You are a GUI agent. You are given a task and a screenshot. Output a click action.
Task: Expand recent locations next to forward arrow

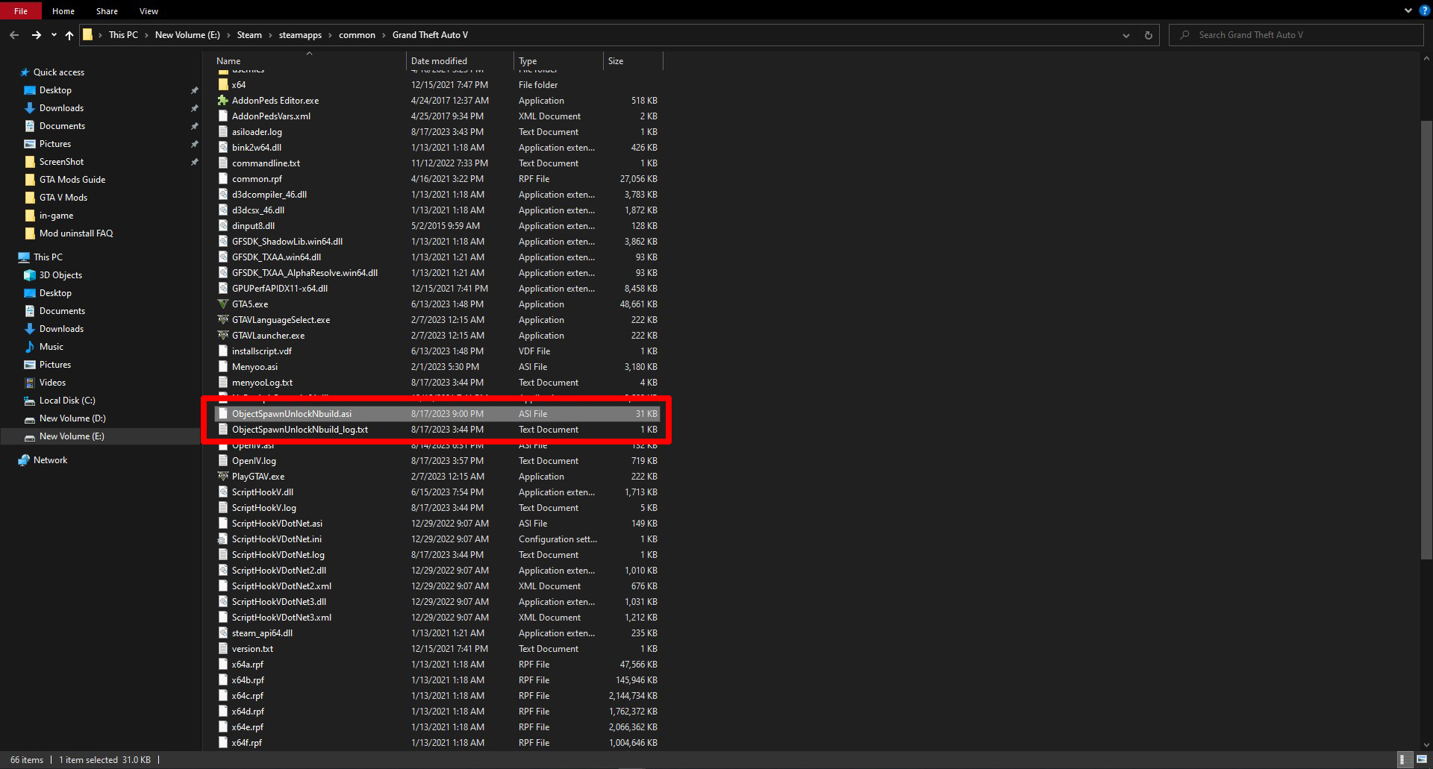(52, 34)
